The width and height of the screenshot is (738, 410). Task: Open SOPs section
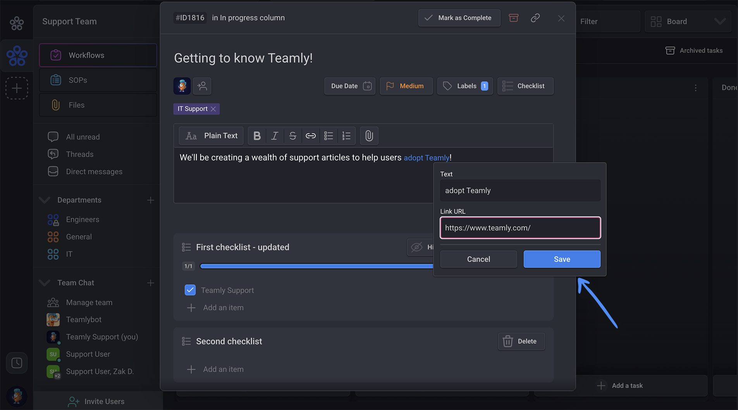click(x=98, y=80)
